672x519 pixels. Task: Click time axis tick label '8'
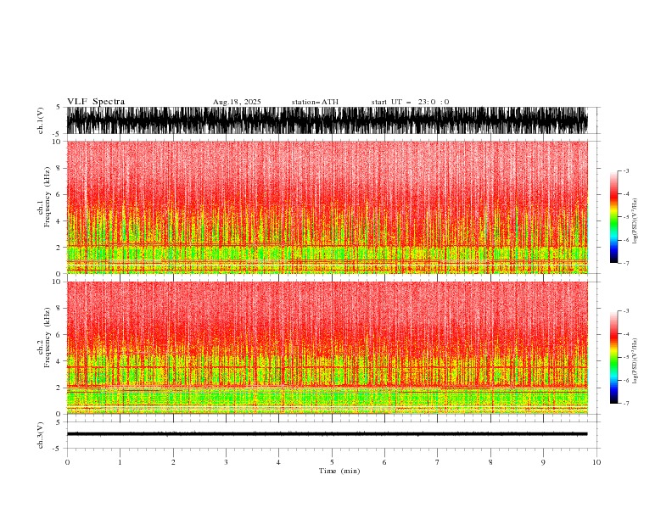point(490,462)
